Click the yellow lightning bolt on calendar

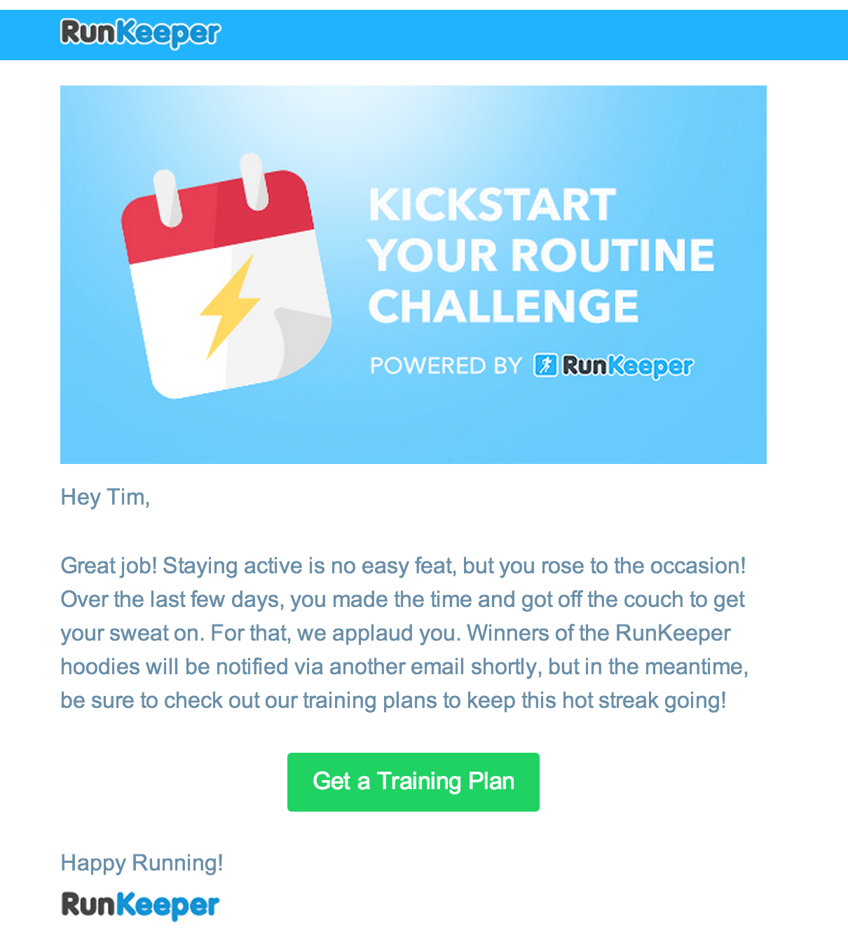(229, 307)
